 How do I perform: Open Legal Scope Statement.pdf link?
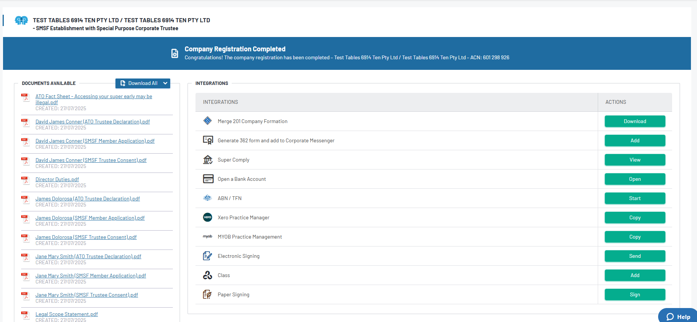point(66,314)
